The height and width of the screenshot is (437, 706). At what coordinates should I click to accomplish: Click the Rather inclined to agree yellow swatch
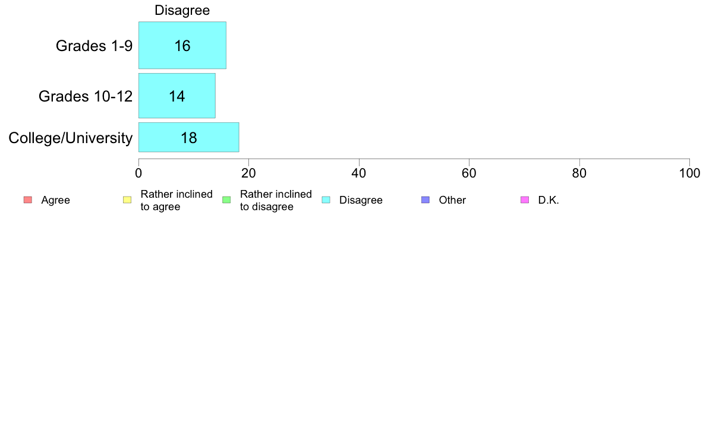[x=127, y=200]
